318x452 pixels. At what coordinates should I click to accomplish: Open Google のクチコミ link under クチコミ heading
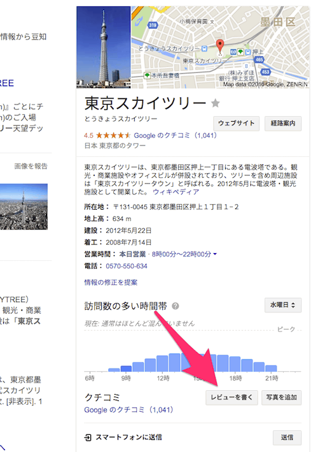tap(128, 410)
